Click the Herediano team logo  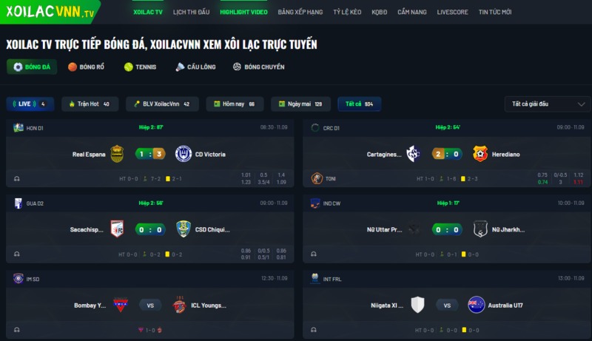click(480, 154)
